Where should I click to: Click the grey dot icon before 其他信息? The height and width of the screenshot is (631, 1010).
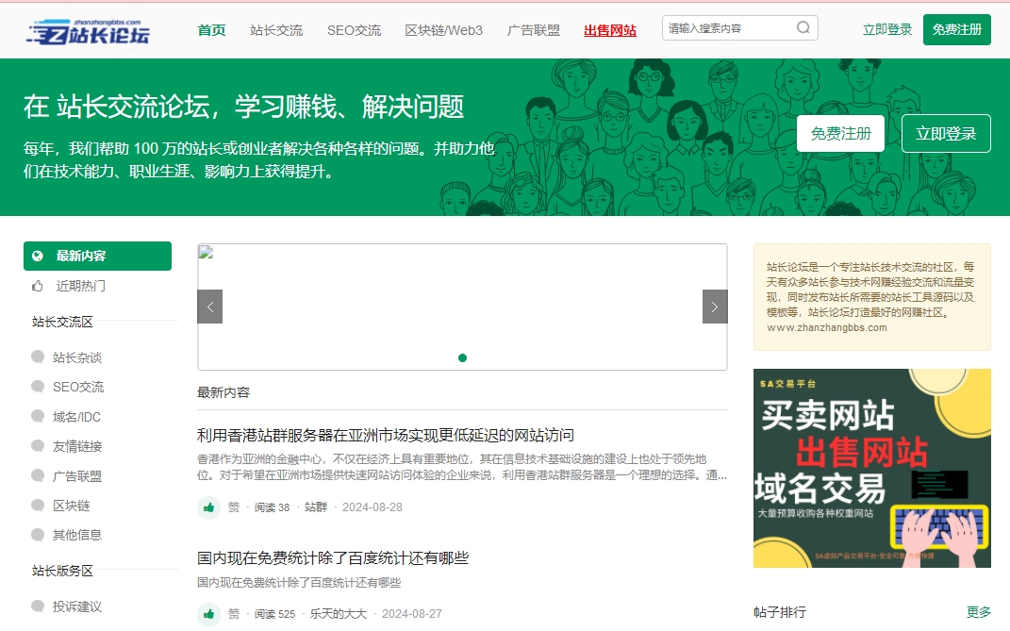pyautogui.click(x=38, y=534)
